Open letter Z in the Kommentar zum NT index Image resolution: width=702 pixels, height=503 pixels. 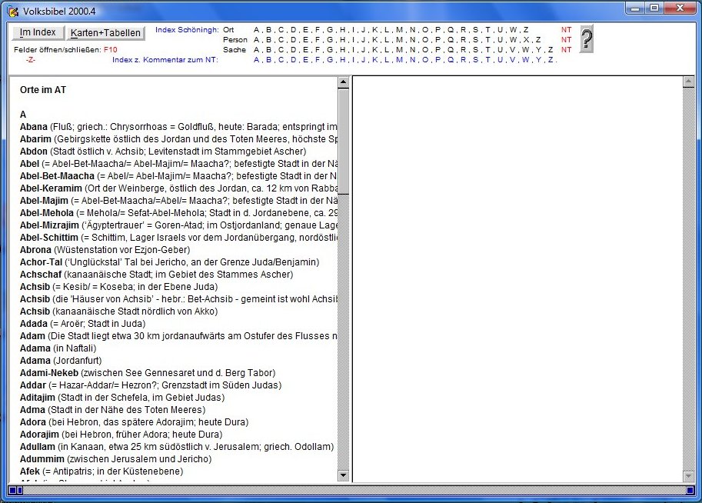pyautogui.click(x=551, y=59)
